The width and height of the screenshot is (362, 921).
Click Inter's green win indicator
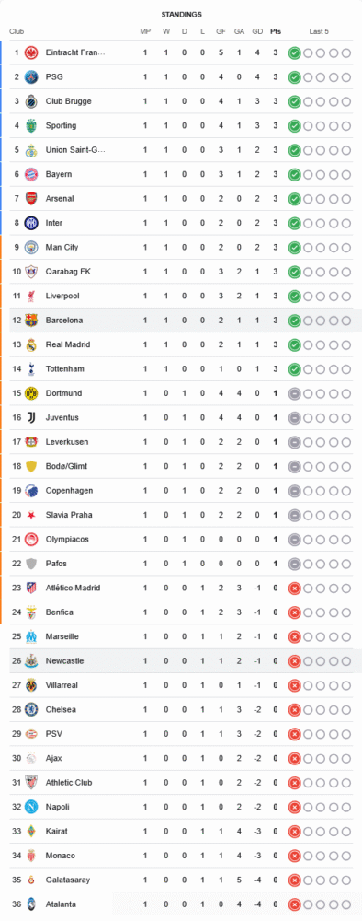(294, 223)
